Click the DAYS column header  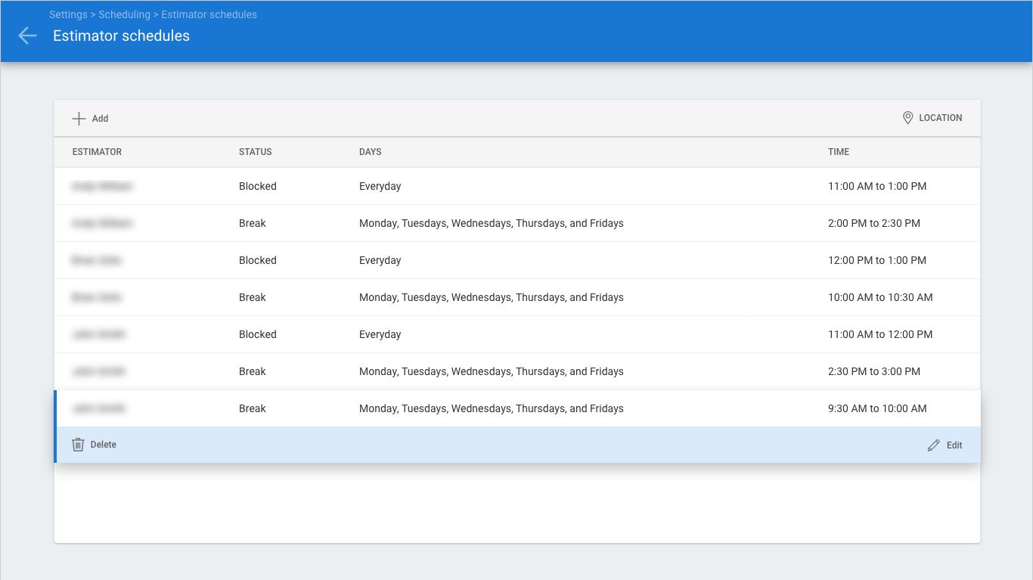point(370,152)
